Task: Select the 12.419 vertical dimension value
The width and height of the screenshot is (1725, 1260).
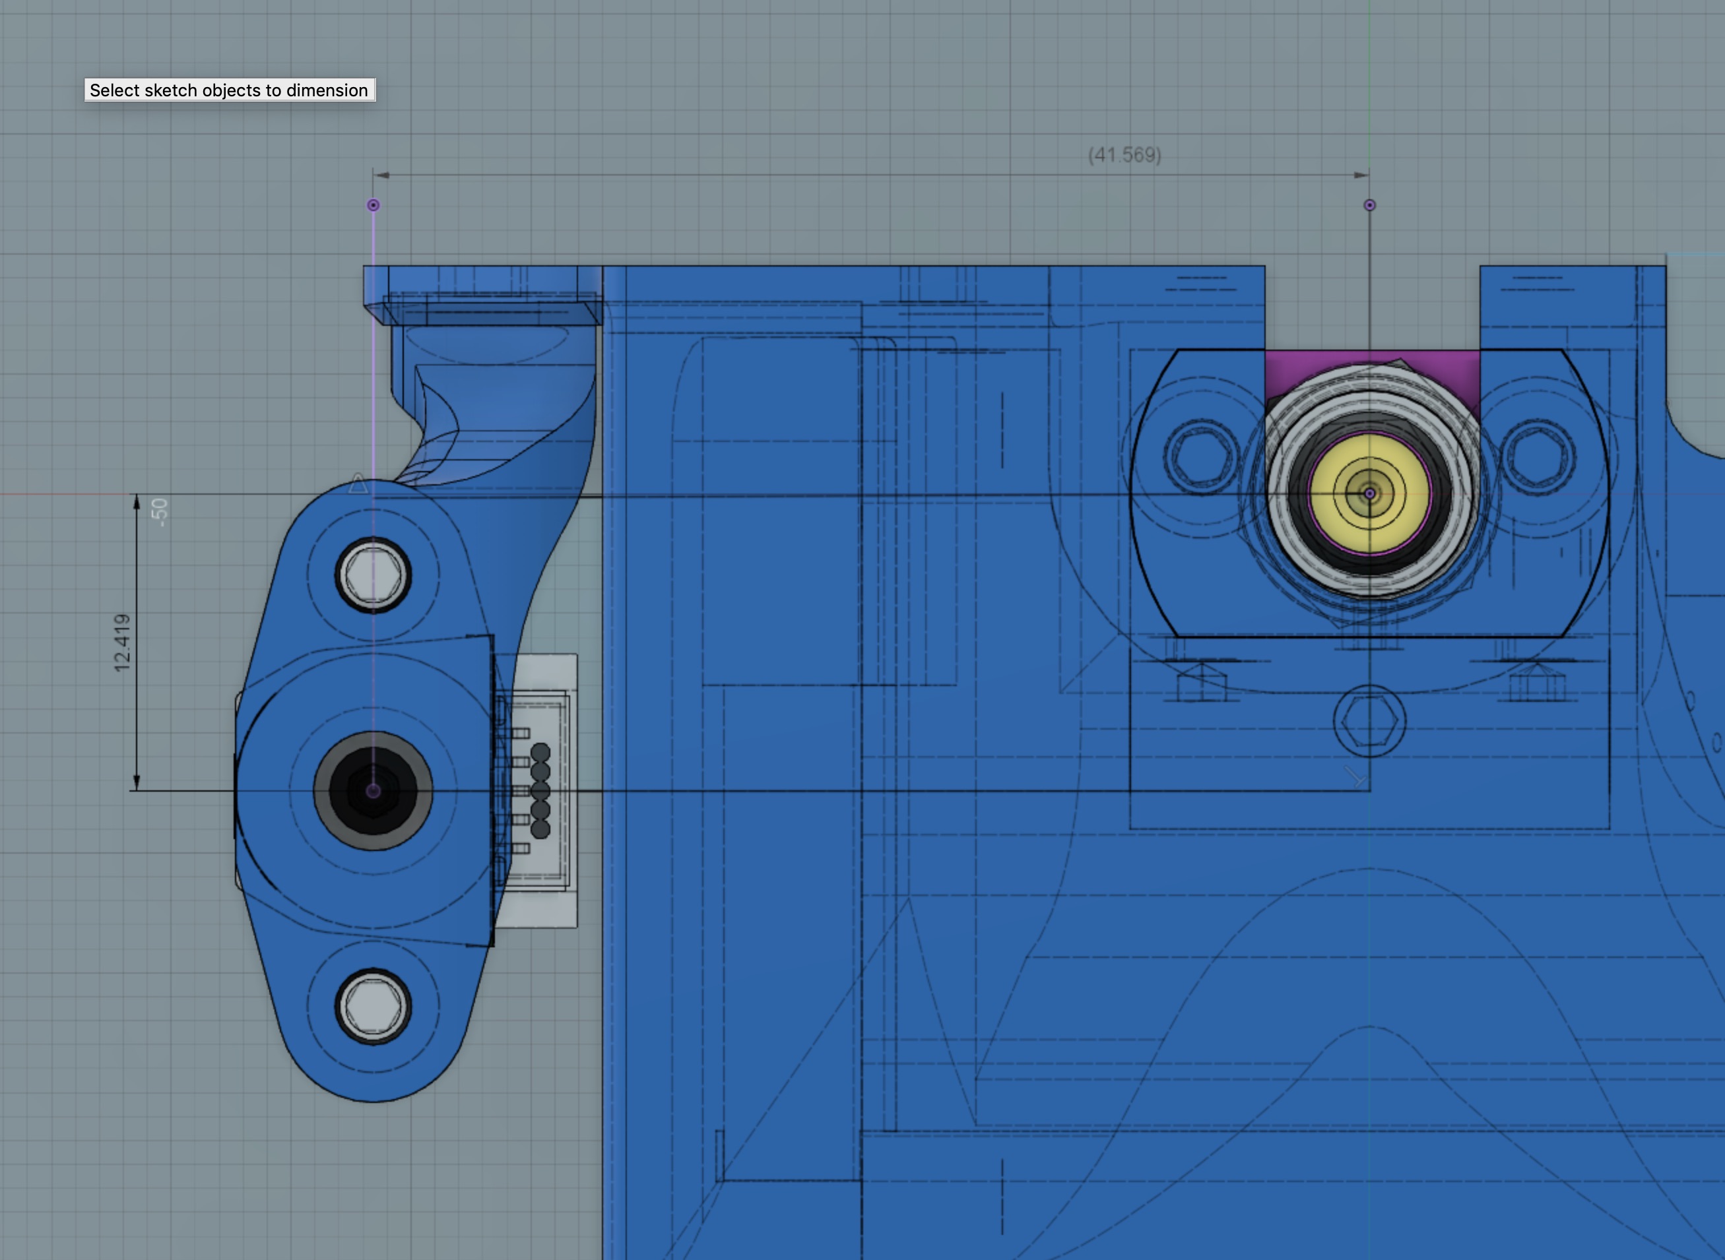Action: tap(121, 643)
